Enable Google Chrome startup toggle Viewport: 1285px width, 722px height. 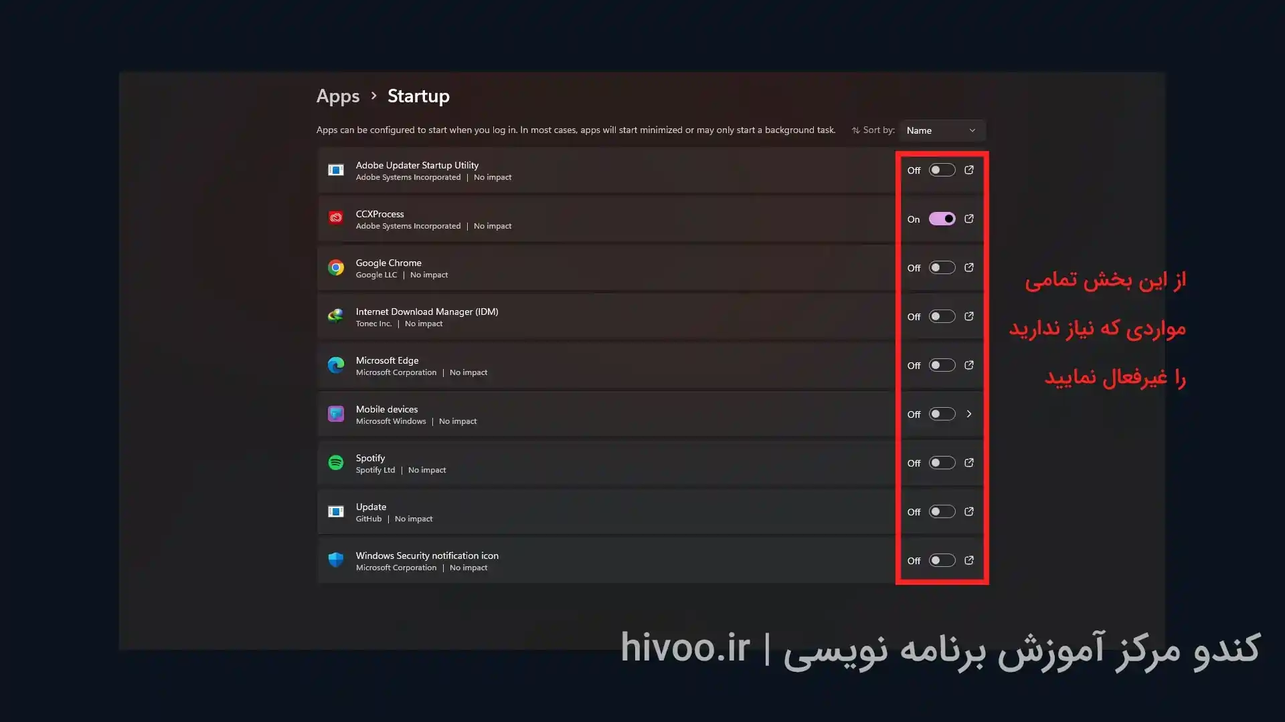[x=941, y=267]
